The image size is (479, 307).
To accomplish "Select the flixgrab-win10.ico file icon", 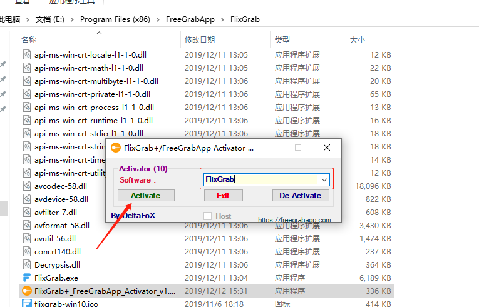I will click(27, 304).
